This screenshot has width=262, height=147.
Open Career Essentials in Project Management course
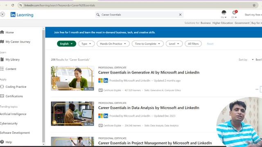point(155,143)
